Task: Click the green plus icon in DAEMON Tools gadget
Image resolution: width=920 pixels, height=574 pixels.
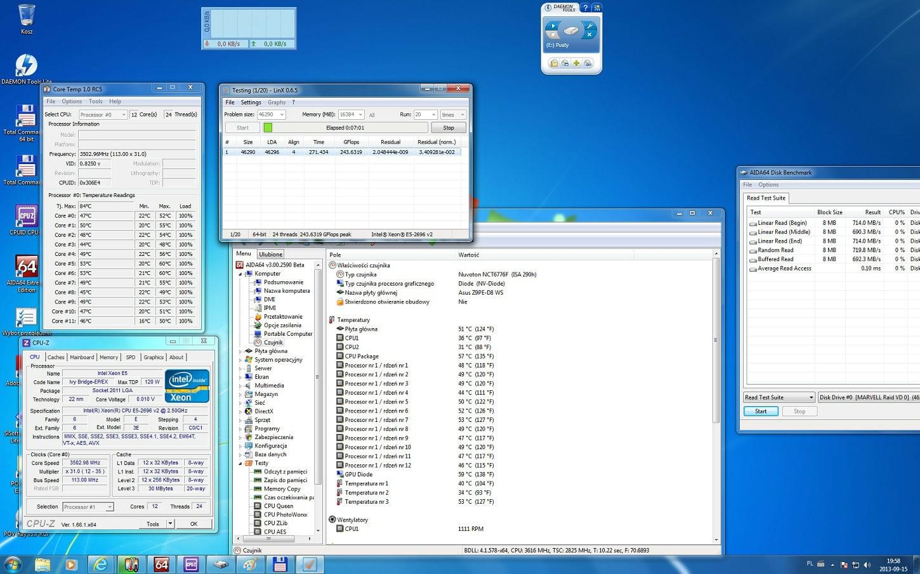Action: click(x=576, y=63)
